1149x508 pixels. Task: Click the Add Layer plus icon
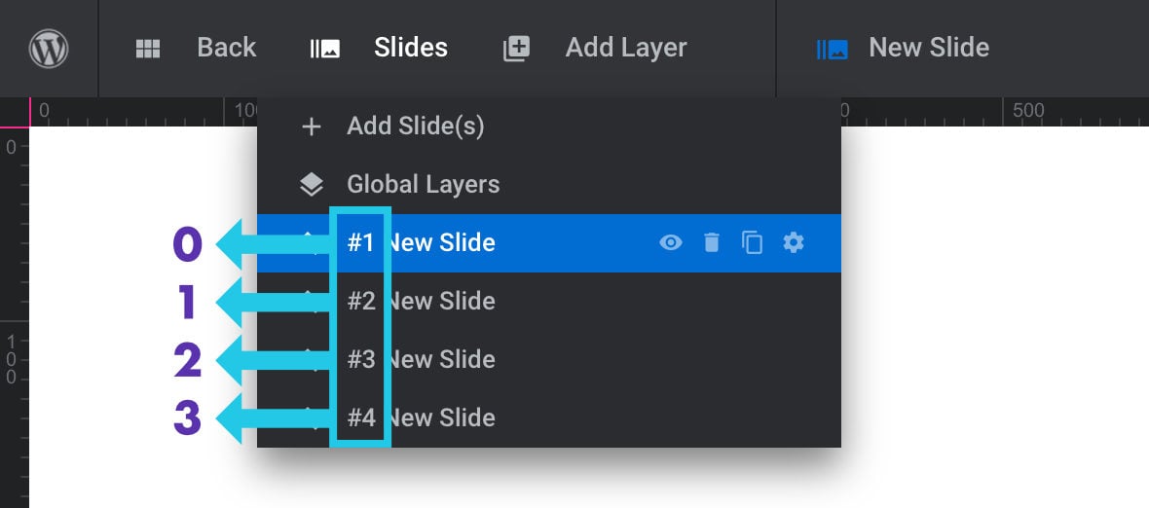(516, 49)
